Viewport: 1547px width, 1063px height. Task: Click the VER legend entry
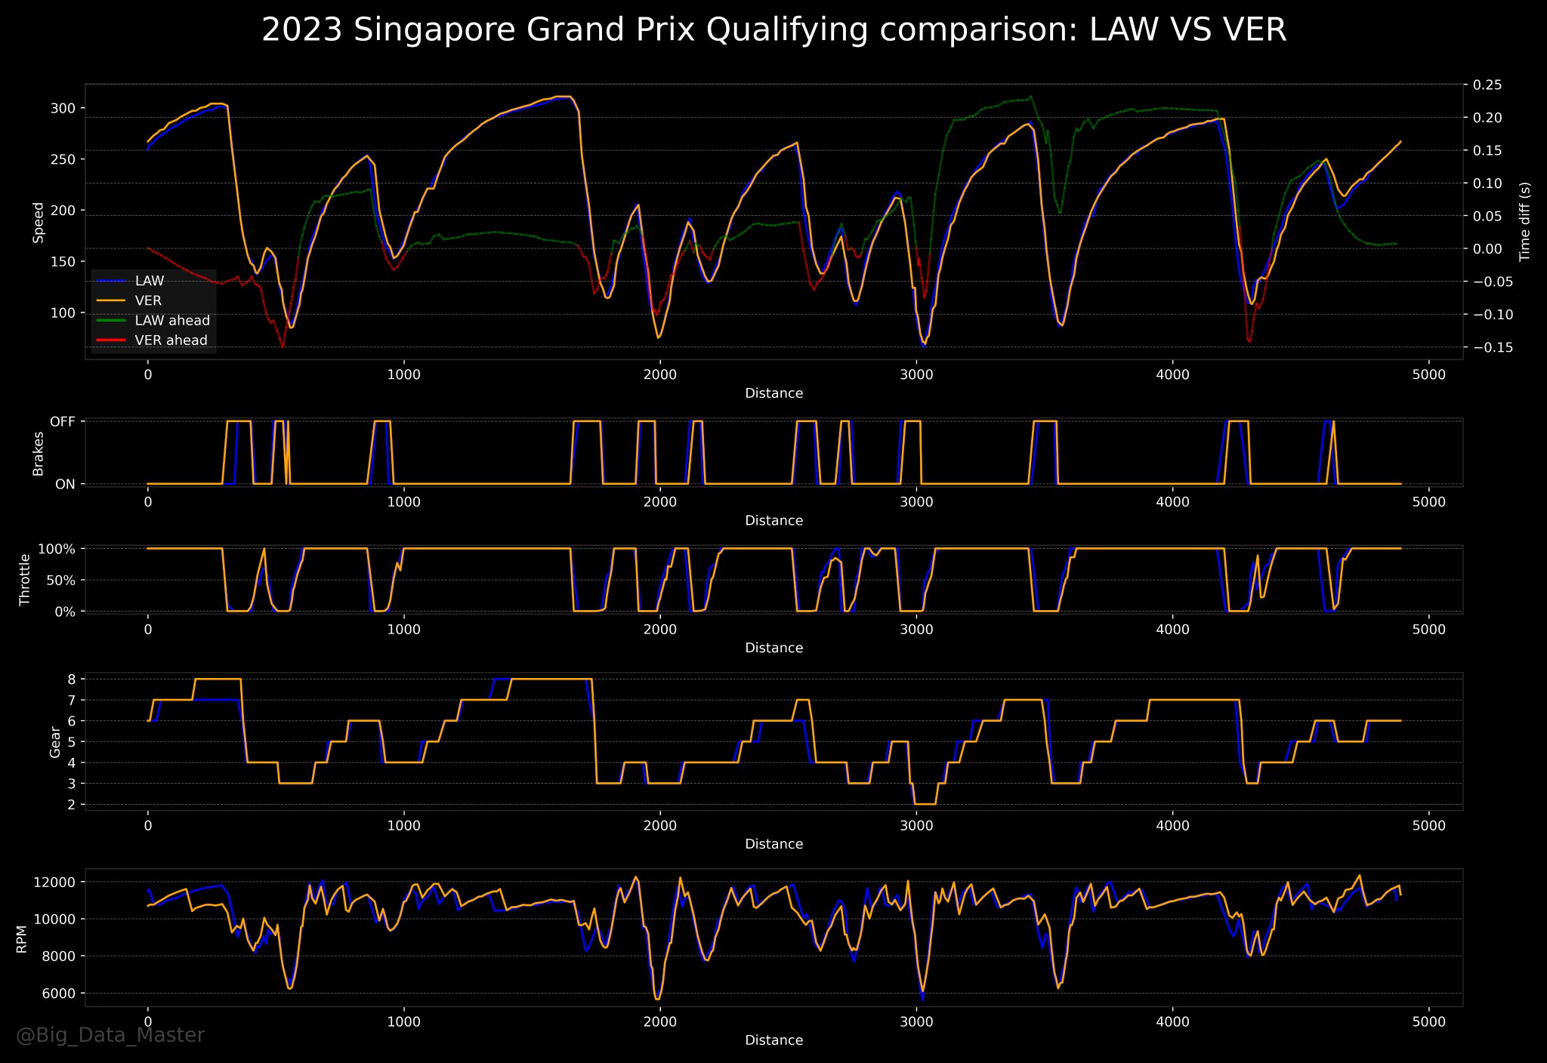pos(148,300)
